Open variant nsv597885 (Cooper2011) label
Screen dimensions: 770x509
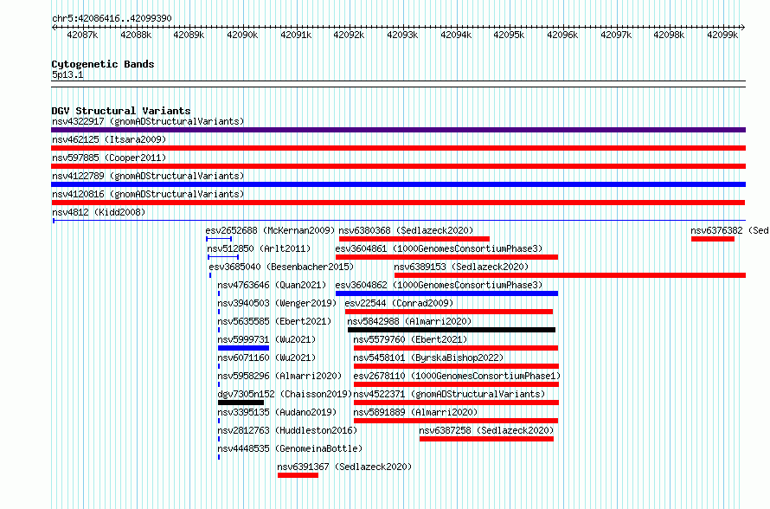click(109, 158)
